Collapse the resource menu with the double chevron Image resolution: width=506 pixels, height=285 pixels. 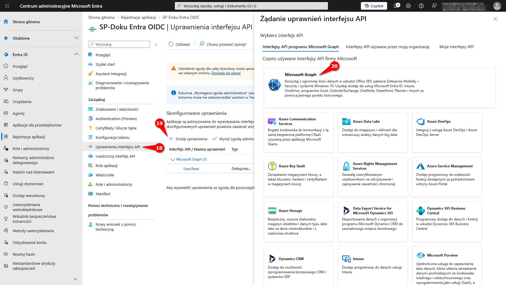pyautogui.click(x=156, y=45)
